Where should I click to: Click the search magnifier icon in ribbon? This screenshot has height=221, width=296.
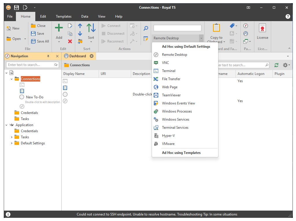[146, 28]
